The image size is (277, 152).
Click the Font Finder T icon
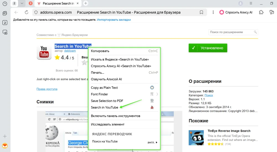152,94
